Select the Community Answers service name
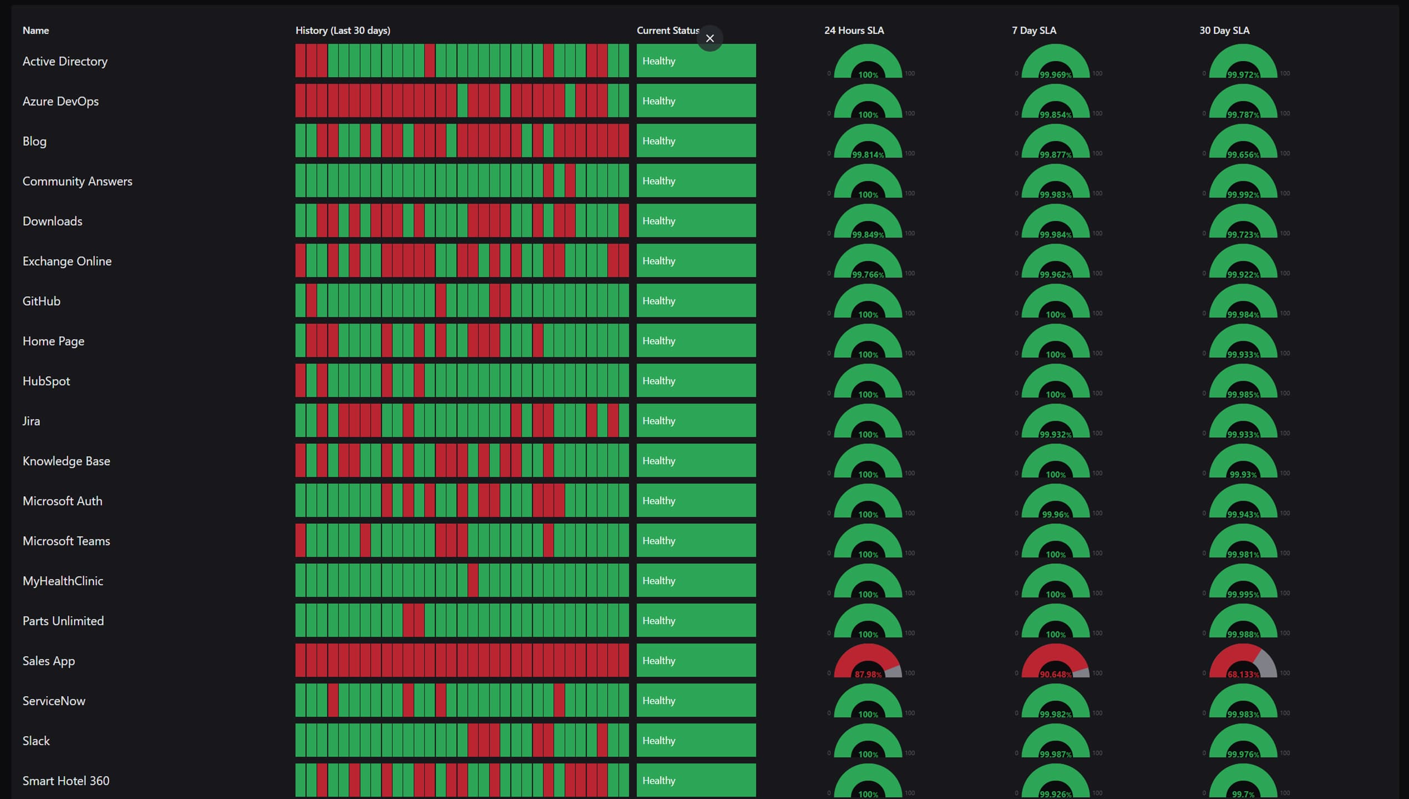Viewport: 1409px width, 799px height. [x=77, y=181]
